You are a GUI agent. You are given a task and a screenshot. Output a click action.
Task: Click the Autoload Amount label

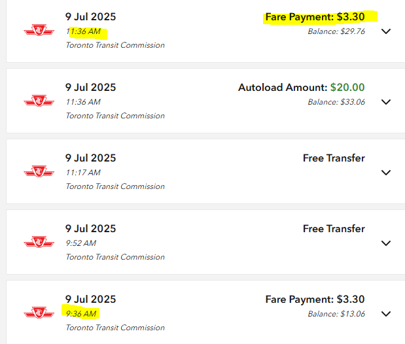(x=282, y=88)
